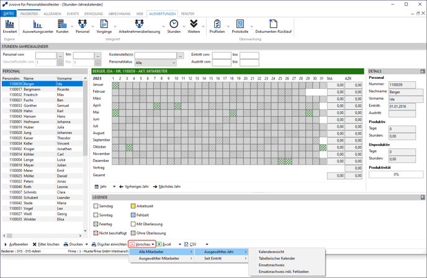Select Ausgewählter Mitarbeiter menu entry
This screenshot has width=427, height=278.
(x=162, y=258)
